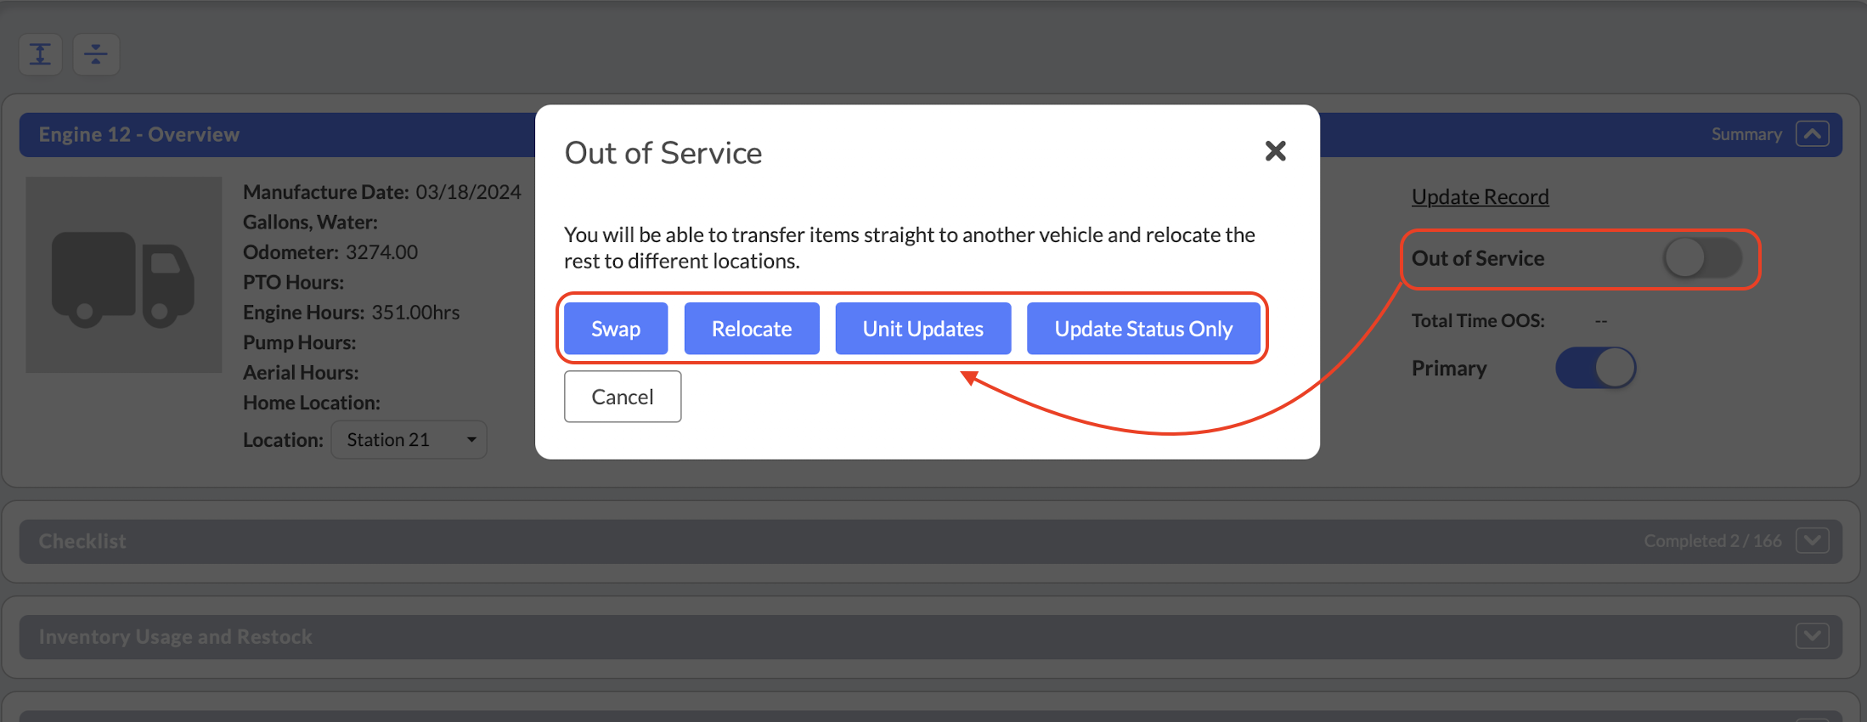This screenshot has width=1867, height=722.
Task: Open the Update Record link
Action: coord(1480,197)
